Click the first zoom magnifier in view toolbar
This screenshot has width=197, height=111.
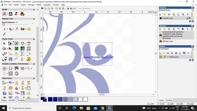(46, 8)
